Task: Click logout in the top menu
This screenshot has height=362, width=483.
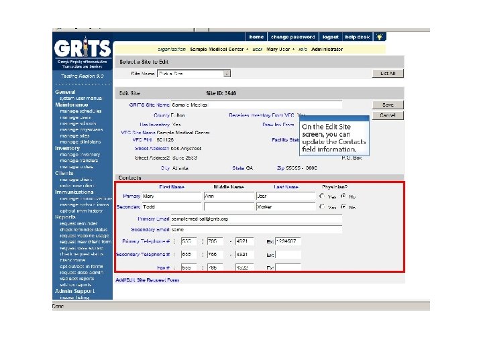Action: 331,37
